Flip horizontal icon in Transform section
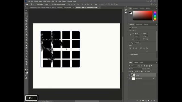The height and width of the screenshot is (102, 182). [144, 39]
